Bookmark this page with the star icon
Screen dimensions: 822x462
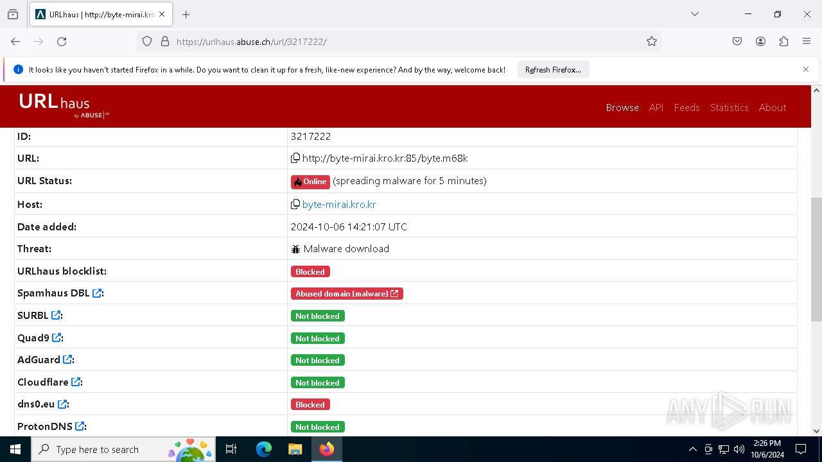coord(652,41)
